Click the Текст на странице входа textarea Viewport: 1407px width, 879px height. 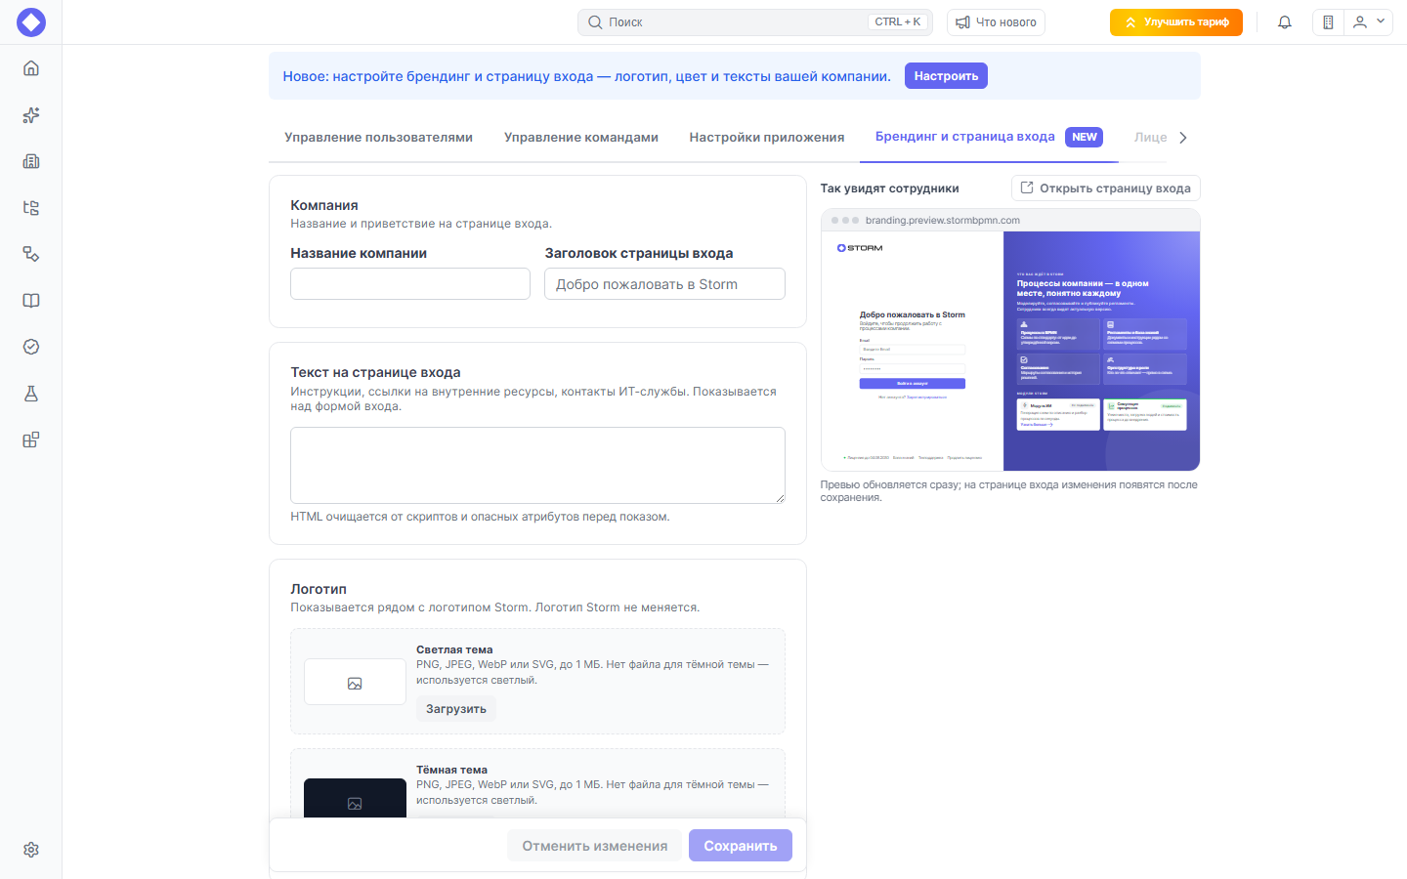tap(537, 466)
